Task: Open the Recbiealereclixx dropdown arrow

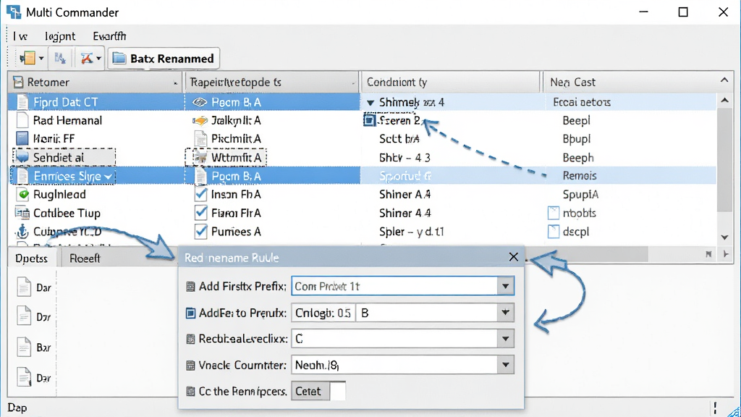Action: coord(505,339)
